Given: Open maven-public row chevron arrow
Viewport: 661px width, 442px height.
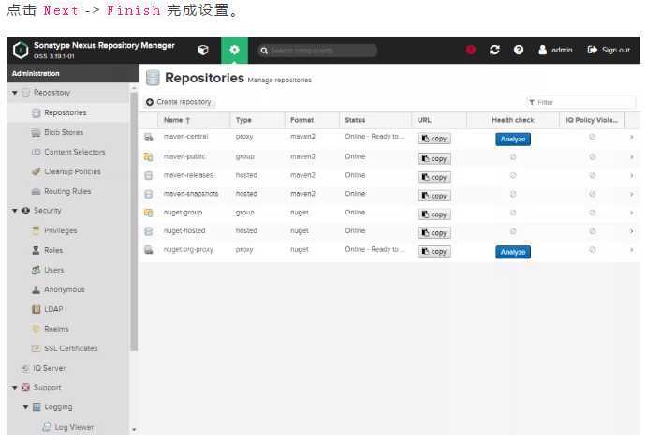Looking at the screenshot, I should pos(631,157).
